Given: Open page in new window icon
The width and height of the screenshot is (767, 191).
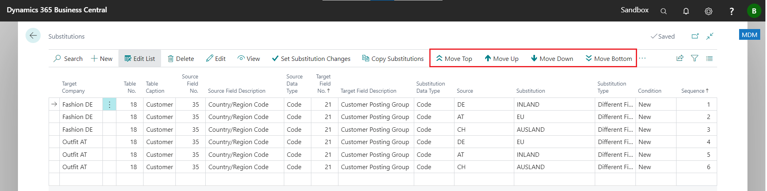Looking at the screenshot, I should 695,36.
